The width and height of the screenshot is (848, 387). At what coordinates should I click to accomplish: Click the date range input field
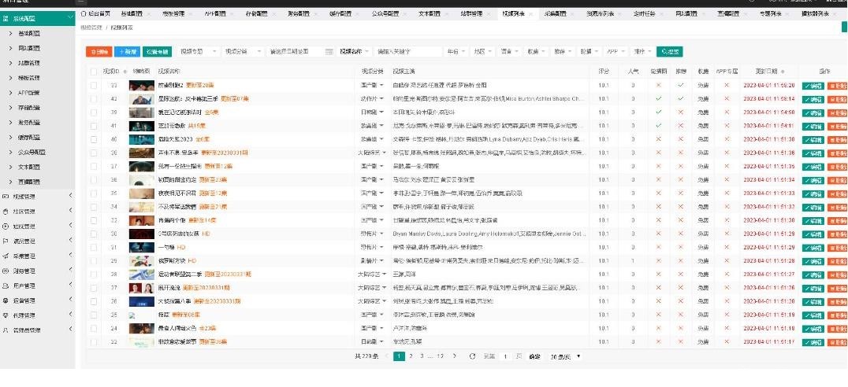[x=301, y=52]
